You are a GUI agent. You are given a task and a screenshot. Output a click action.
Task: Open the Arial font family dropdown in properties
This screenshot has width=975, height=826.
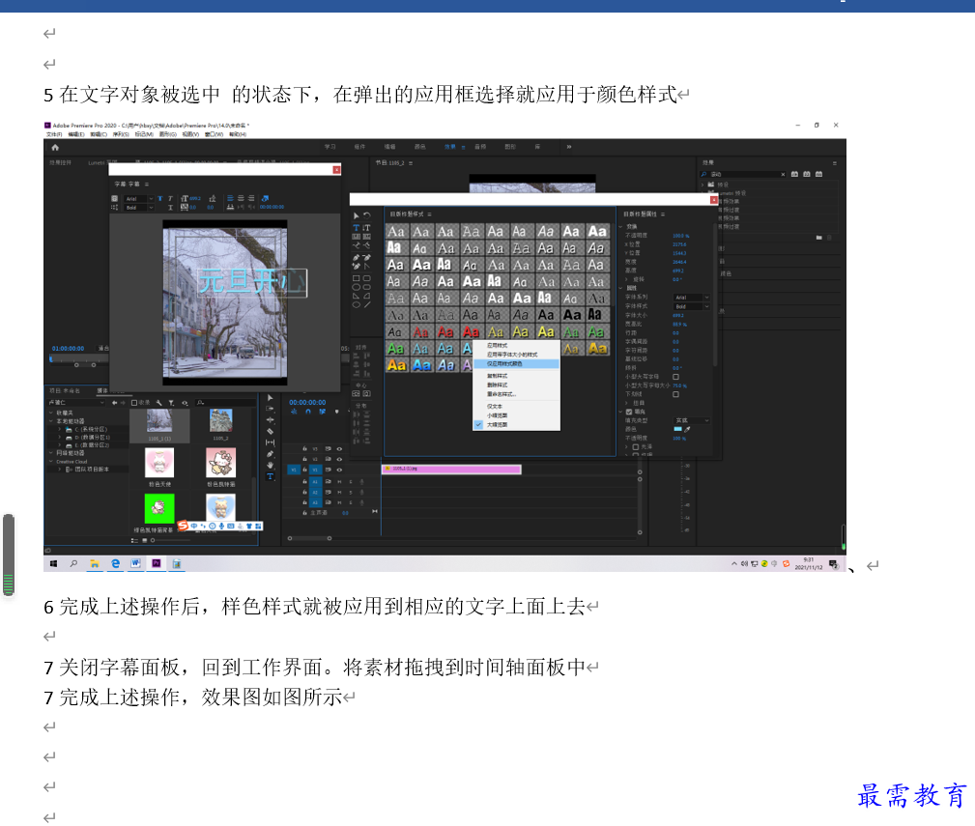[692, 298]
